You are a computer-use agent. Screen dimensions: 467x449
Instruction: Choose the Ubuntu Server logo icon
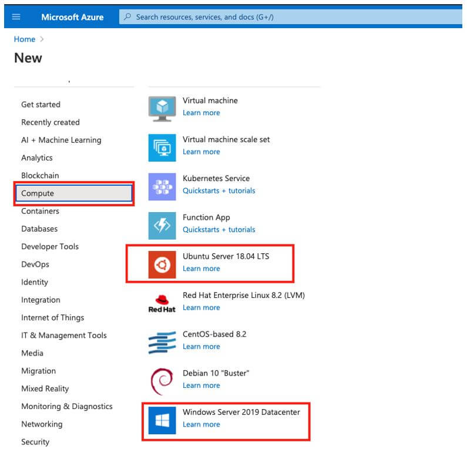(x=162, y=264)
